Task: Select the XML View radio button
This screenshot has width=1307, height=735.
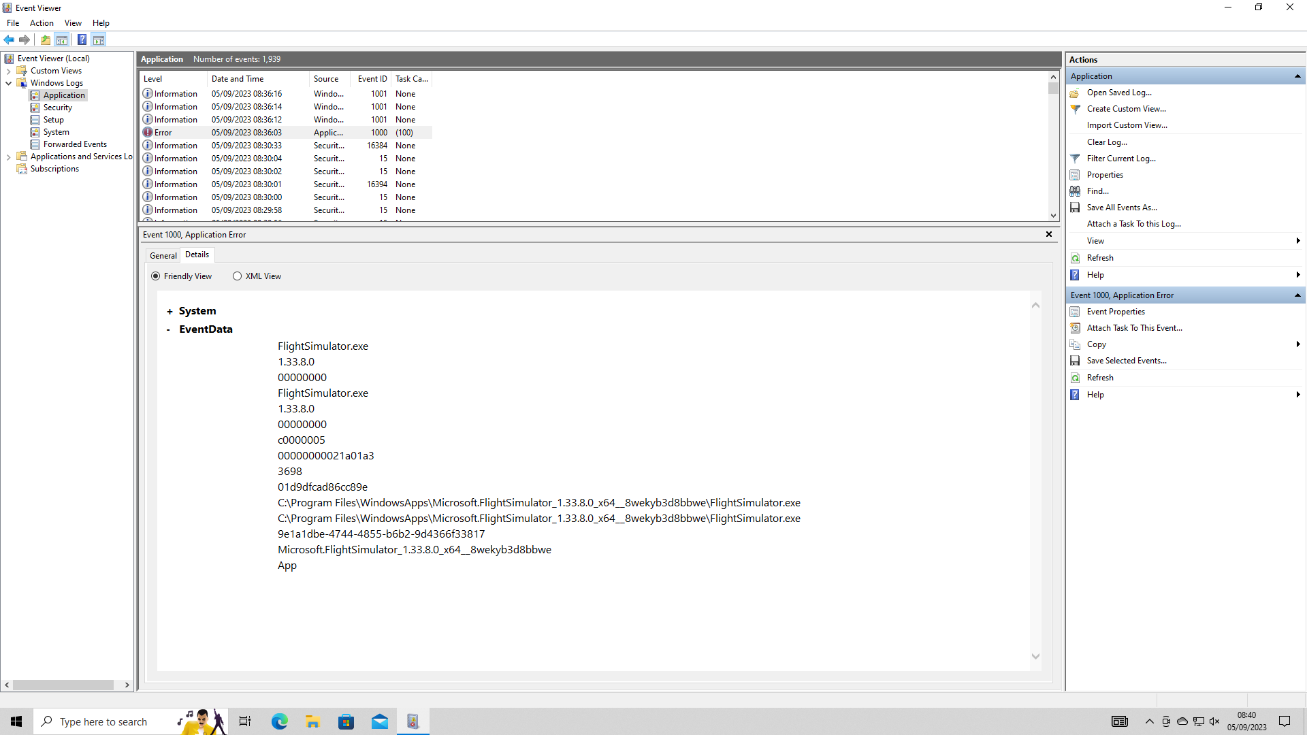Action: coord(237,276)
